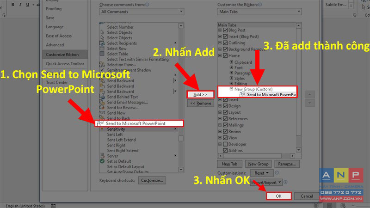Open the Choose commands from dropdown
This screenshot has height=208, width=370.
coord(142,12)
